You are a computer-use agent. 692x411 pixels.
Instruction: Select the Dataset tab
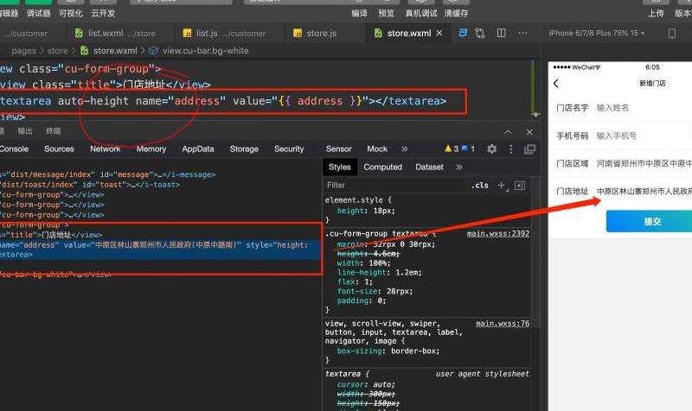[429, 167]
